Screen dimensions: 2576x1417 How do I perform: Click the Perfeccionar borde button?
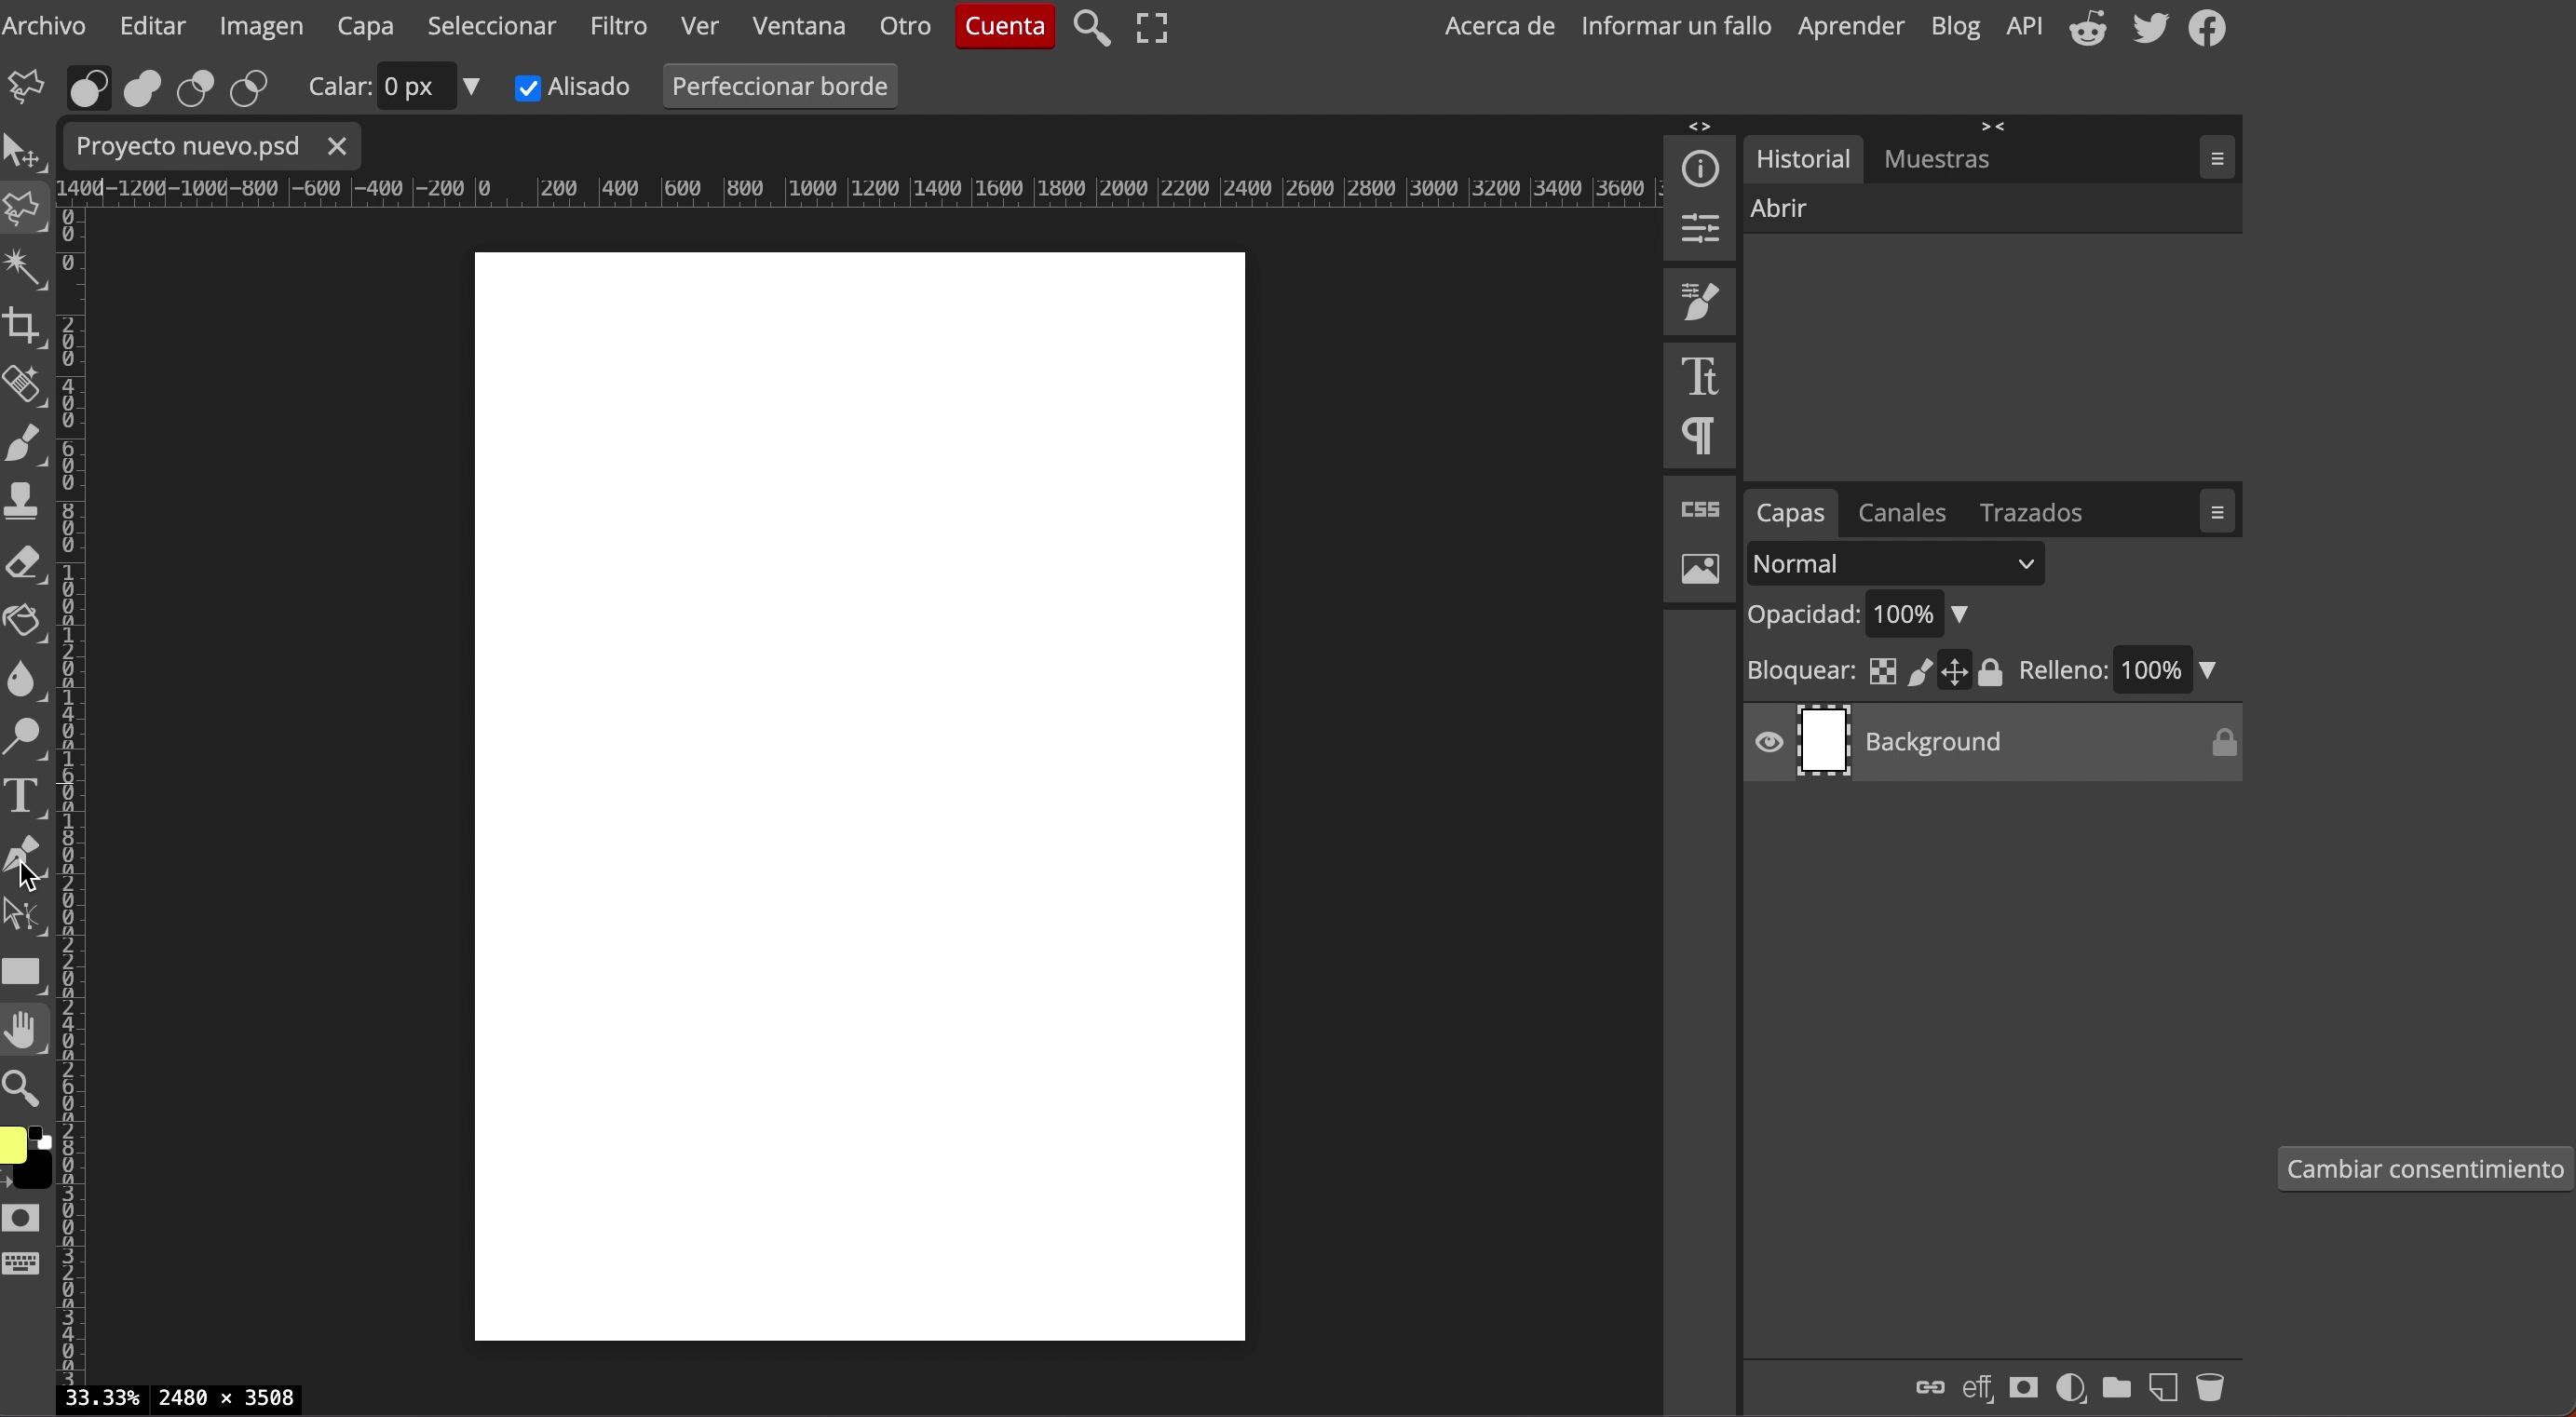779,87
